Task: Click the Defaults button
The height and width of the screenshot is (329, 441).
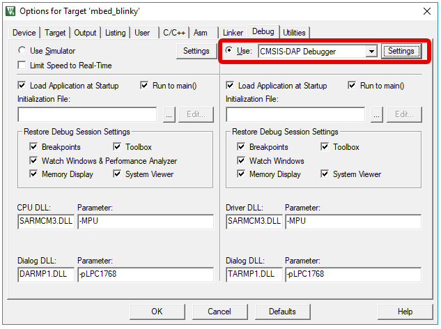Action: coord(282,311)
